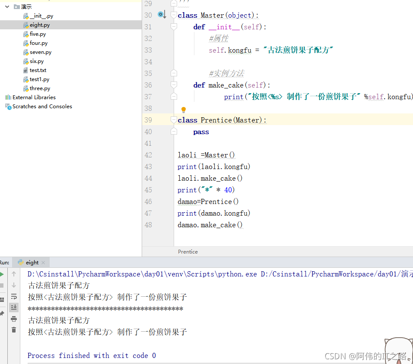Screen dimensions: 413x364
Task: Click the Scratches and Consoles icon
Action: 8,107
